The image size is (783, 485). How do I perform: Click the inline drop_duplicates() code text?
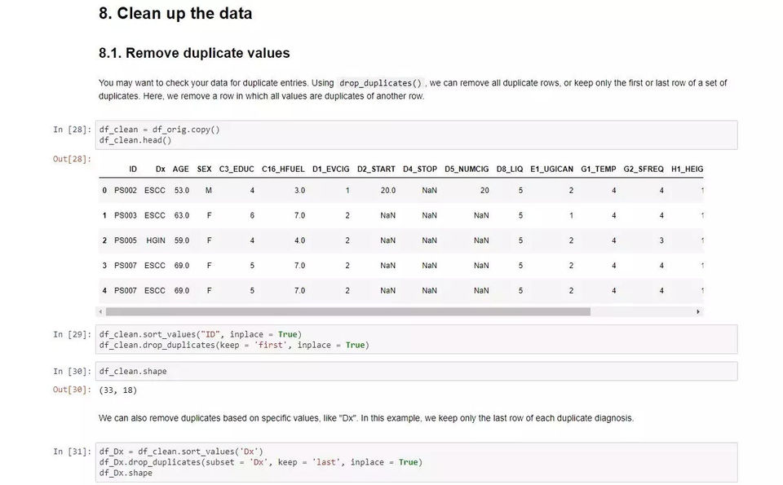pyautogui.click(x=381, y=83)
